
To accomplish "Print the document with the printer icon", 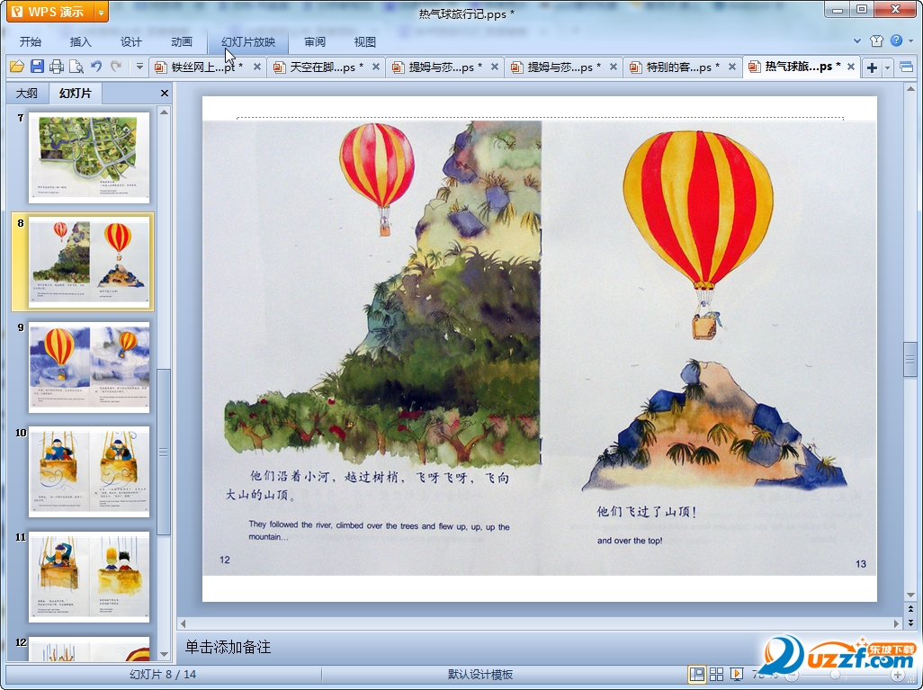I will [x=57, y=67].
